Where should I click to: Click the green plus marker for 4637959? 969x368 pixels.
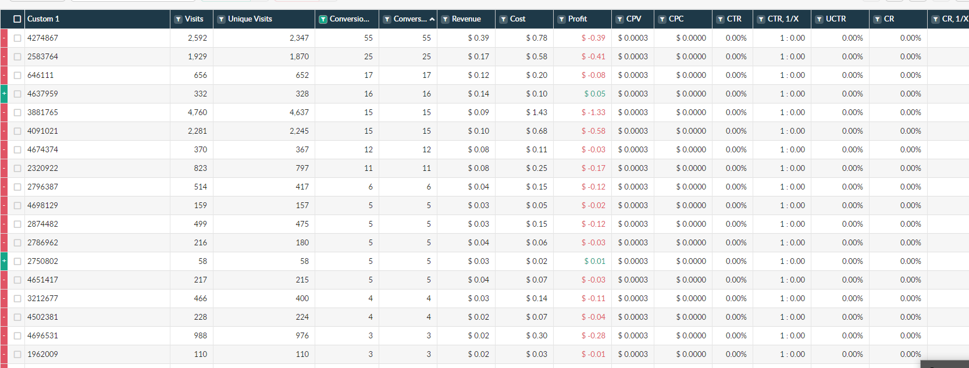click(4, 94)
